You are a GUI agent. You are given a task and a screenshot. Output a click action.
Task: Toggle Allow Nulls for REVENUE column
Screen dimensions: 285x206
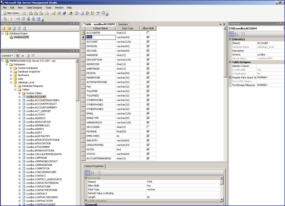pyautogui.click(x=148, y=131)
